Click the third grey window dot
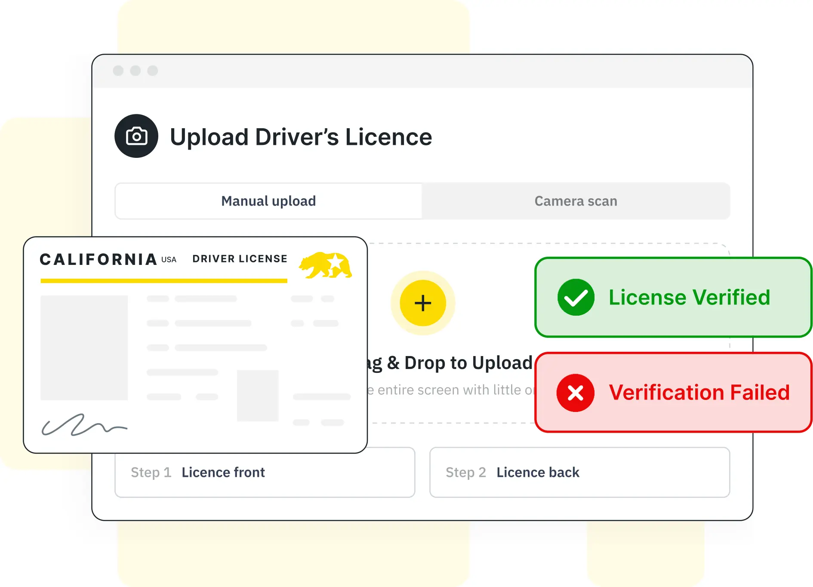 pyautogui.click(x=153, y=71)
